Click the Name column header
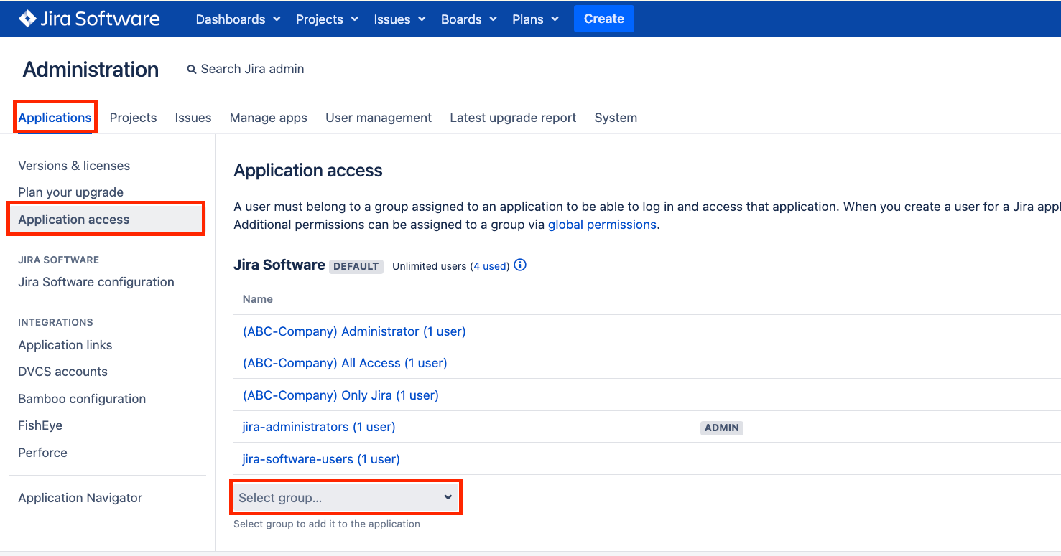The image size is (1061, 556). pyautogui.click(x=258, y=299)
